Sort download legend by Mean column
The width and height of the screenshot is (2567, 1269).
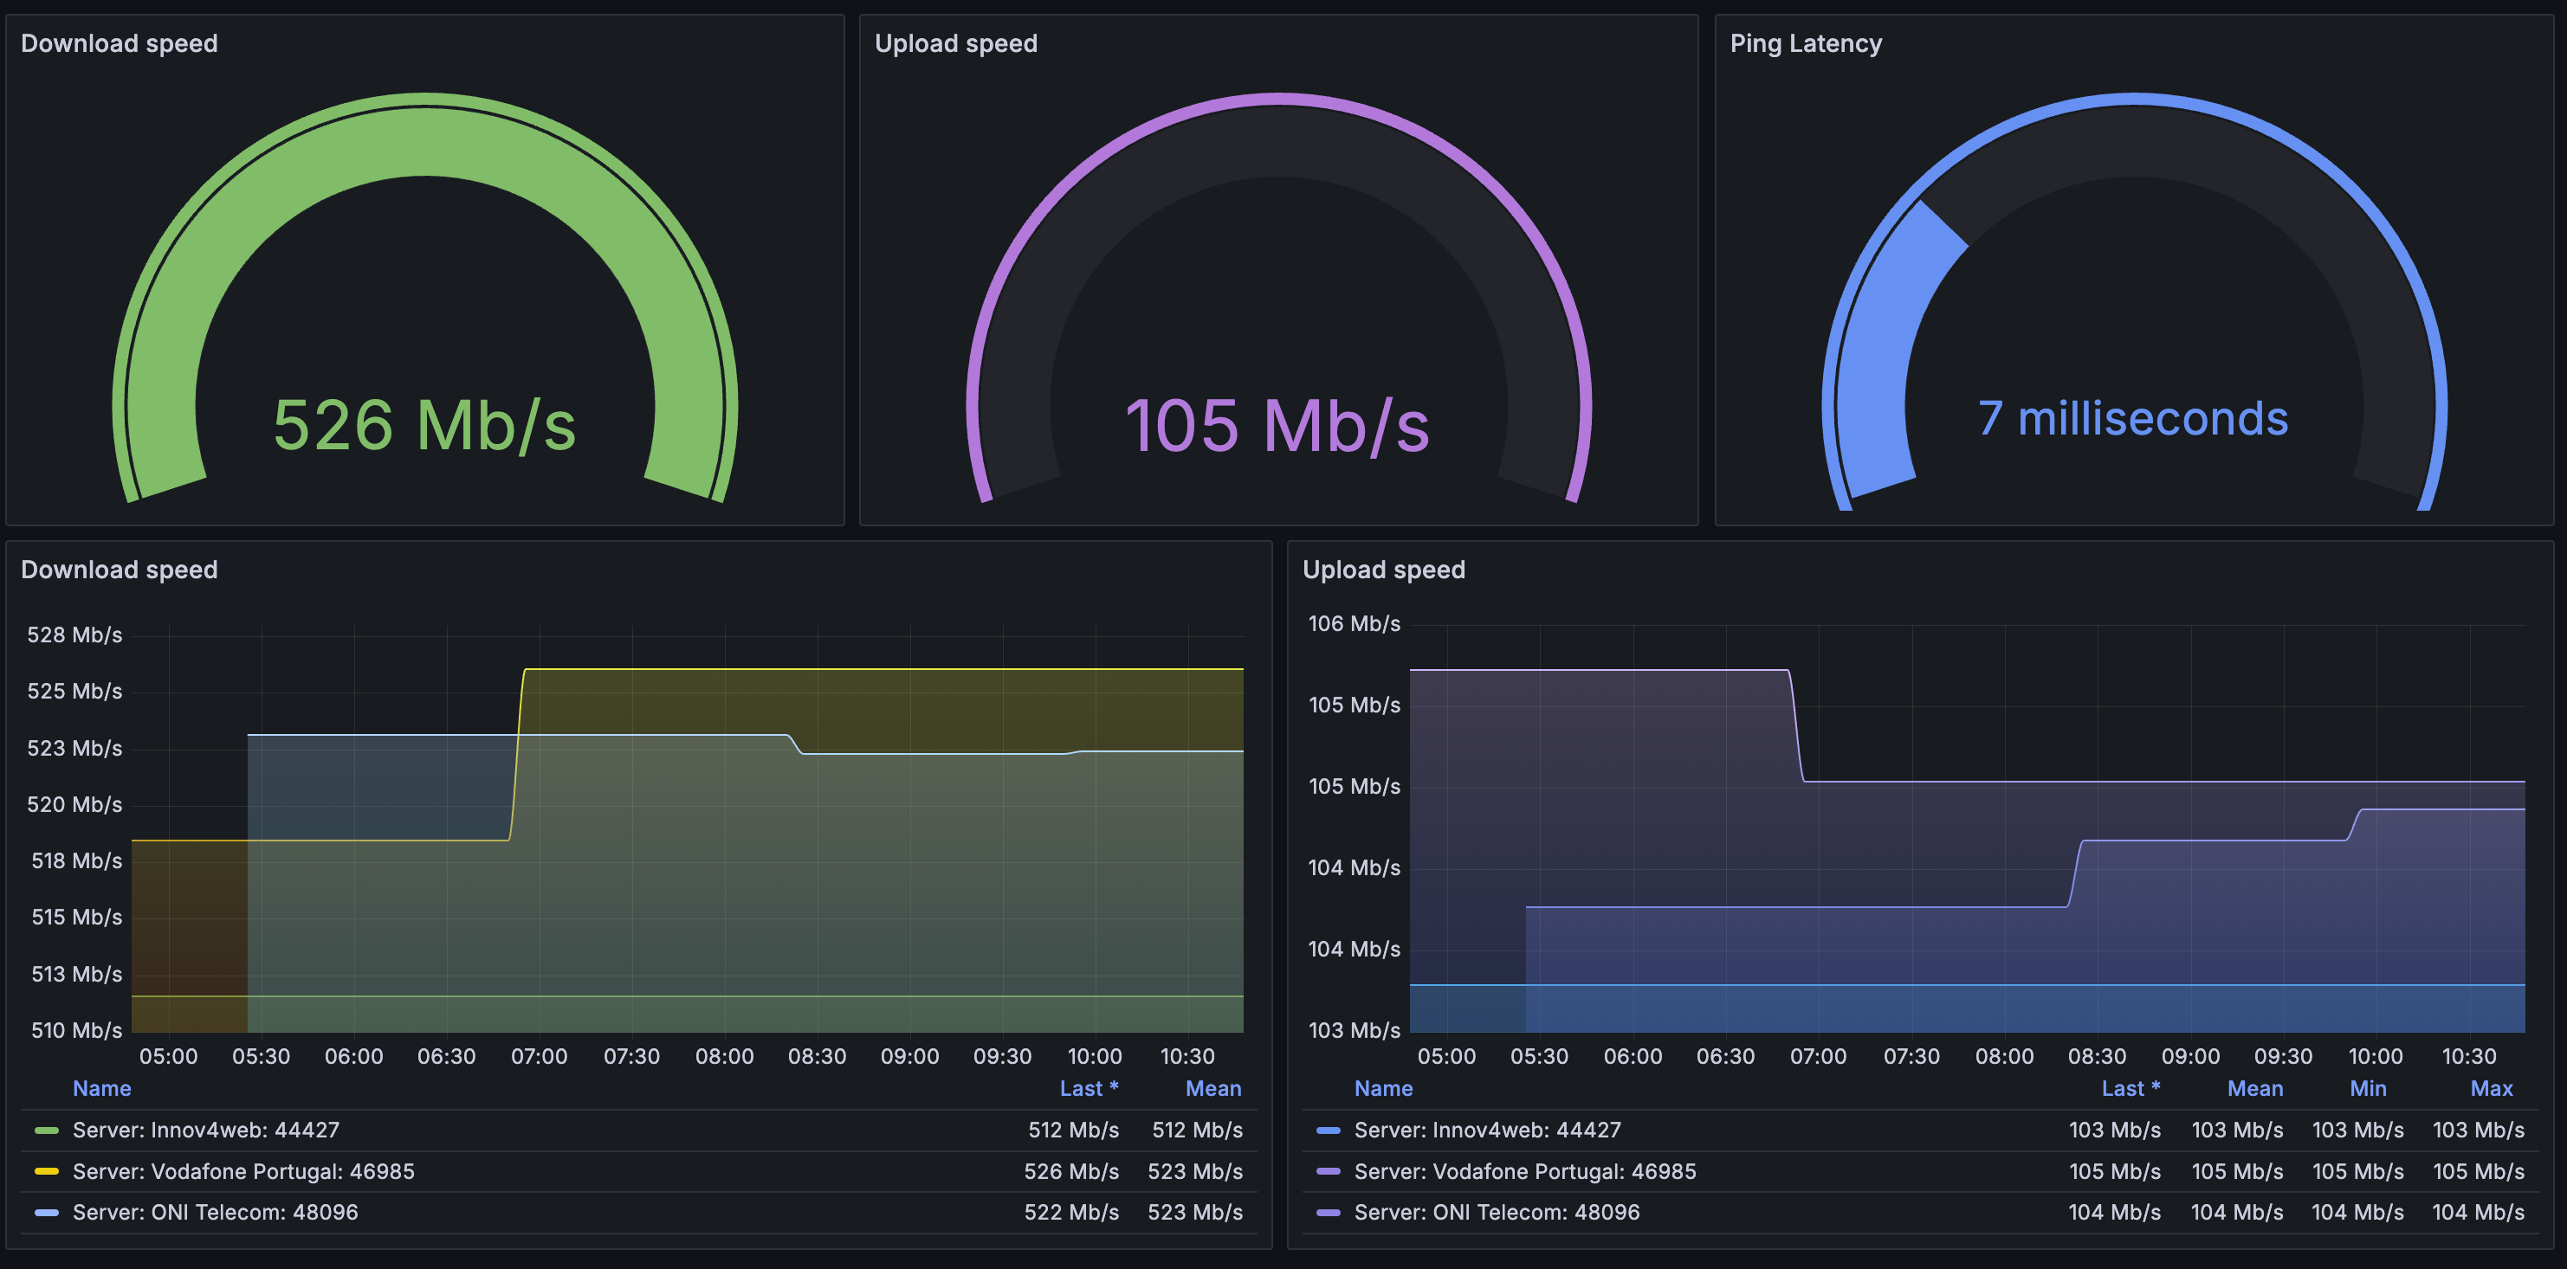pos(1212,1089)
